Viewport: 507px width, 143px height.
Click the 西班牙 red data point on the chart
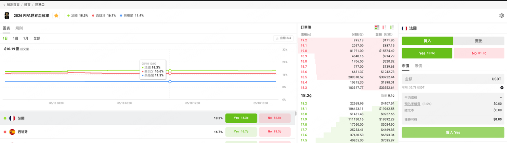pos(170,73)
